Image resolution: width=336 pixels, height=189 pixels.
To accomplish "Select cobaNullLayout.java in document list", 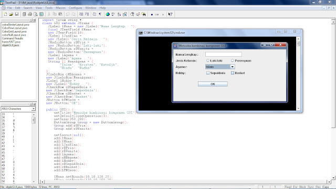I will coord(14,35).
